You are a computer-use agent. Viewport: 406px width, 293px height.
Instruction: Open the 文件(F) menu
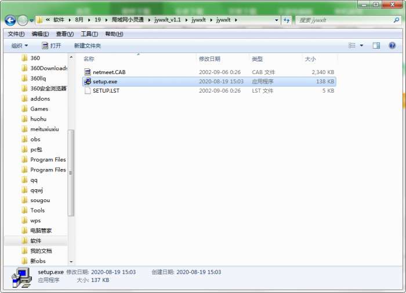[x=16, y=34]
